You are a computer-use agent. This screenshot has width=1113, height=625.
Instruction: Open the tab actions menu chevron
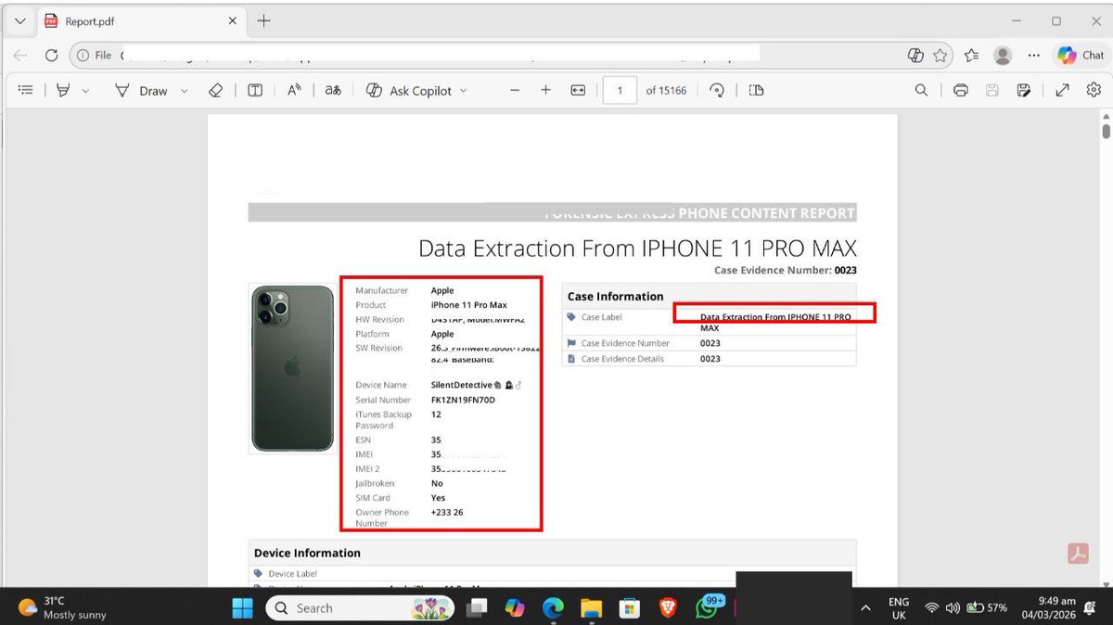(19, 20)
